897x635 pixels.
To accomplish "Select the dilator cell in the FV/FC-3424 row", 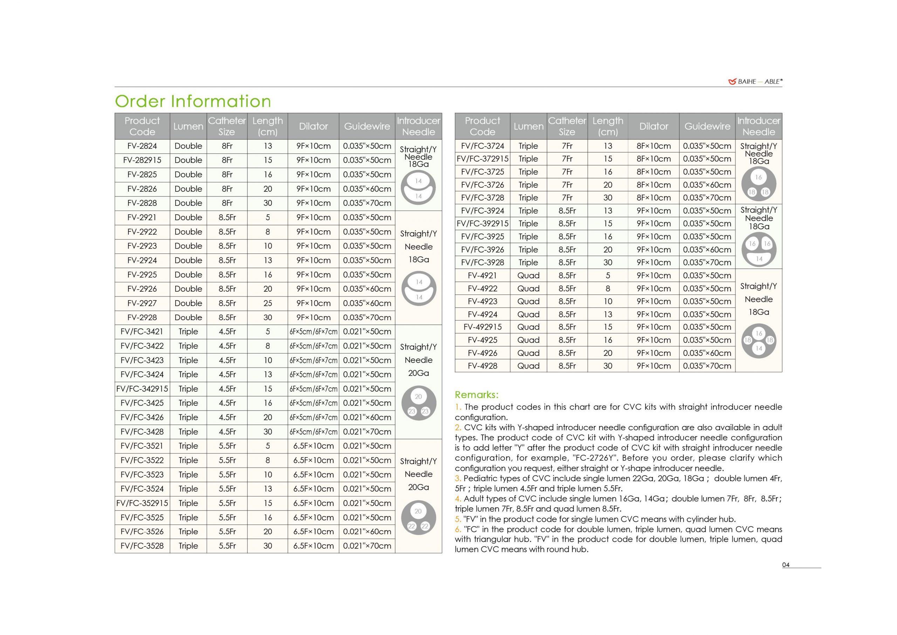I will [x=313, y=374].
